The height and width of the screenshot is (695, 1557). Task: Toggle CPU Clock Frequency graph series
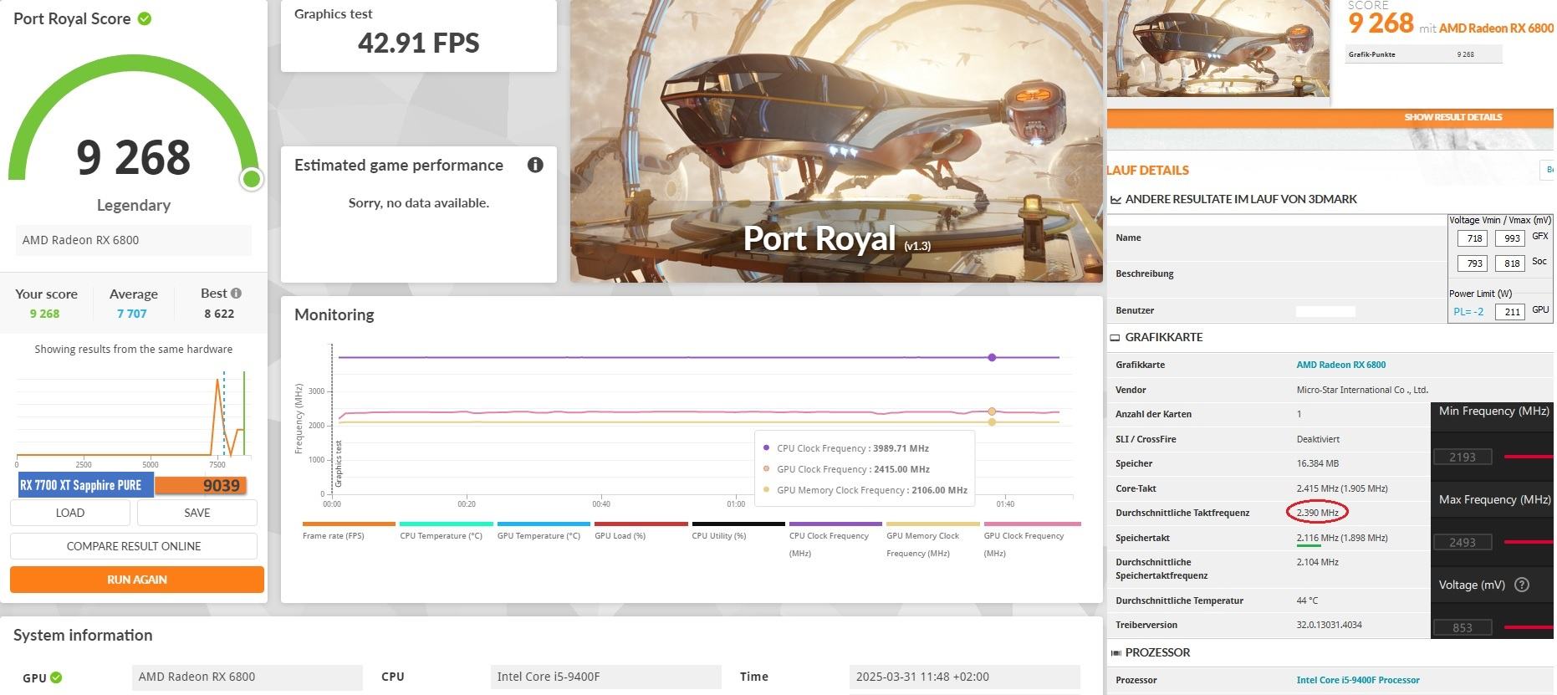click(x=835, y=539)
